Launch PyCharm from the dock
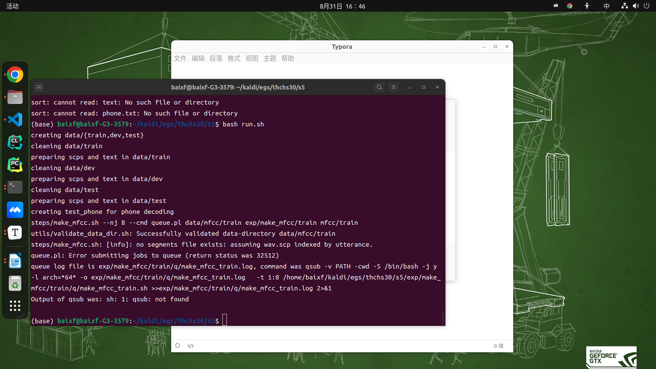 point(15,165)
